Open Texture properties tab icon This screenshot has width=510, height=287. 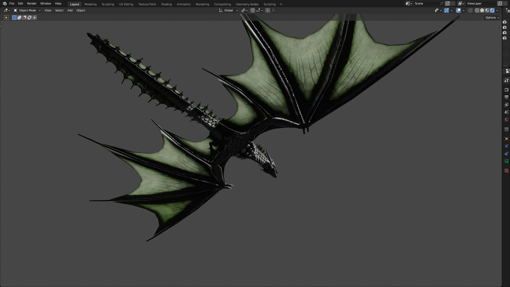(506, 171)
